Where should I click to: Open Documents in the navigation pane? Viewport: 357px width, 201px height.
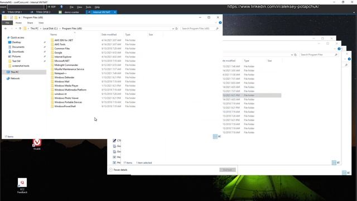18,47
